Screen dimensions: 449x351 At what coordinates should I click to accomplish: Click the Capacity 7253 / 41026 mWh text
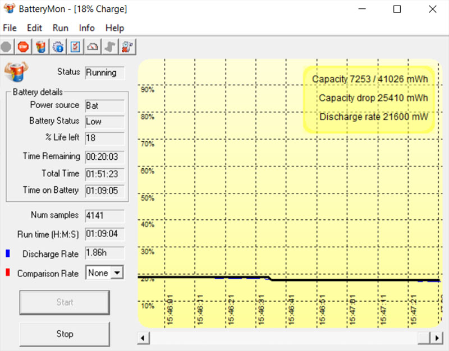click(370, 79)
